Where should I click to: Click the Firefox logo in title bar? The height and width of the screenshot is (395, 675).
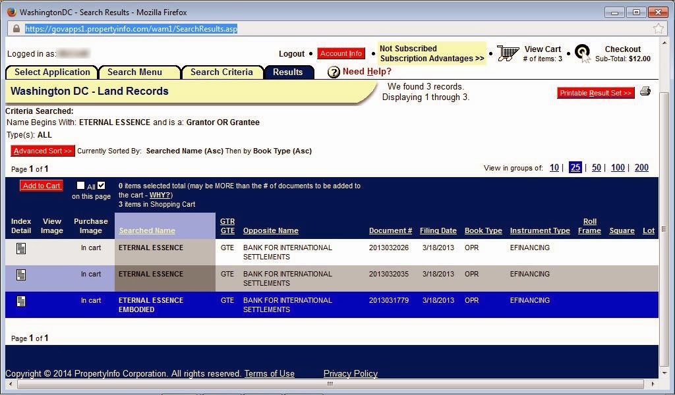[x=12, y=12]
